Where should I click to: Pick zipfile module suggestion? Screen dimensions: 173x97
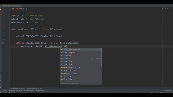(x=81, y=76)
